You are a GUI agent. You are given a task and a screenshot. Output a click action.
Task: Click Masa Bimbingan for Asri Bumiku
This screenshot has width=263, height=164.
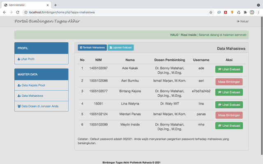(229, 81)
